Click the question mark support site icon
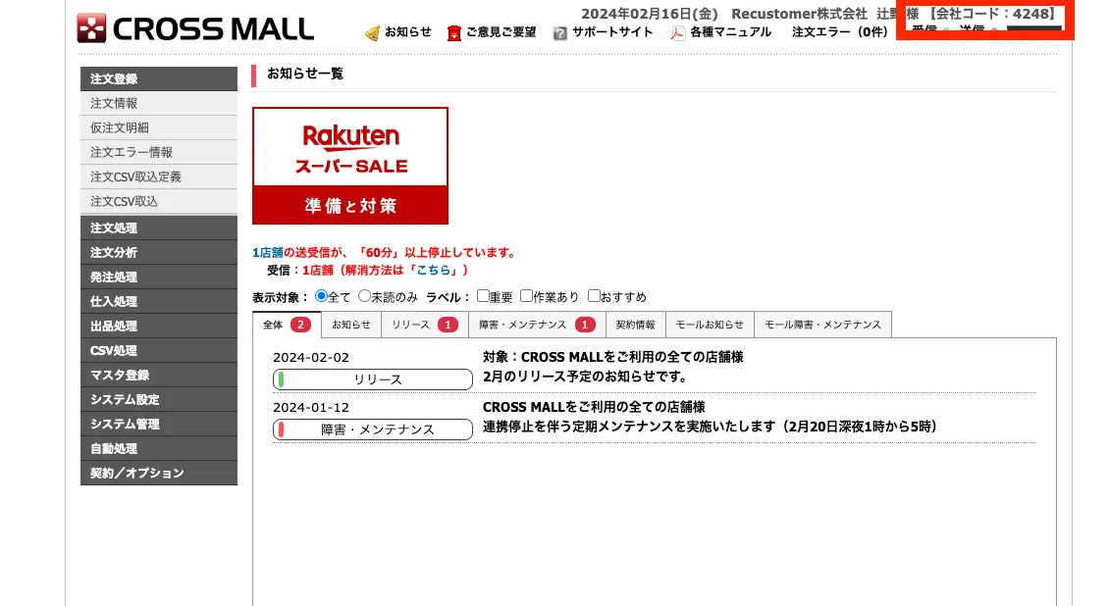This screenshot has height=606, width=1108. pyautogui.click(x=559, y=33)
